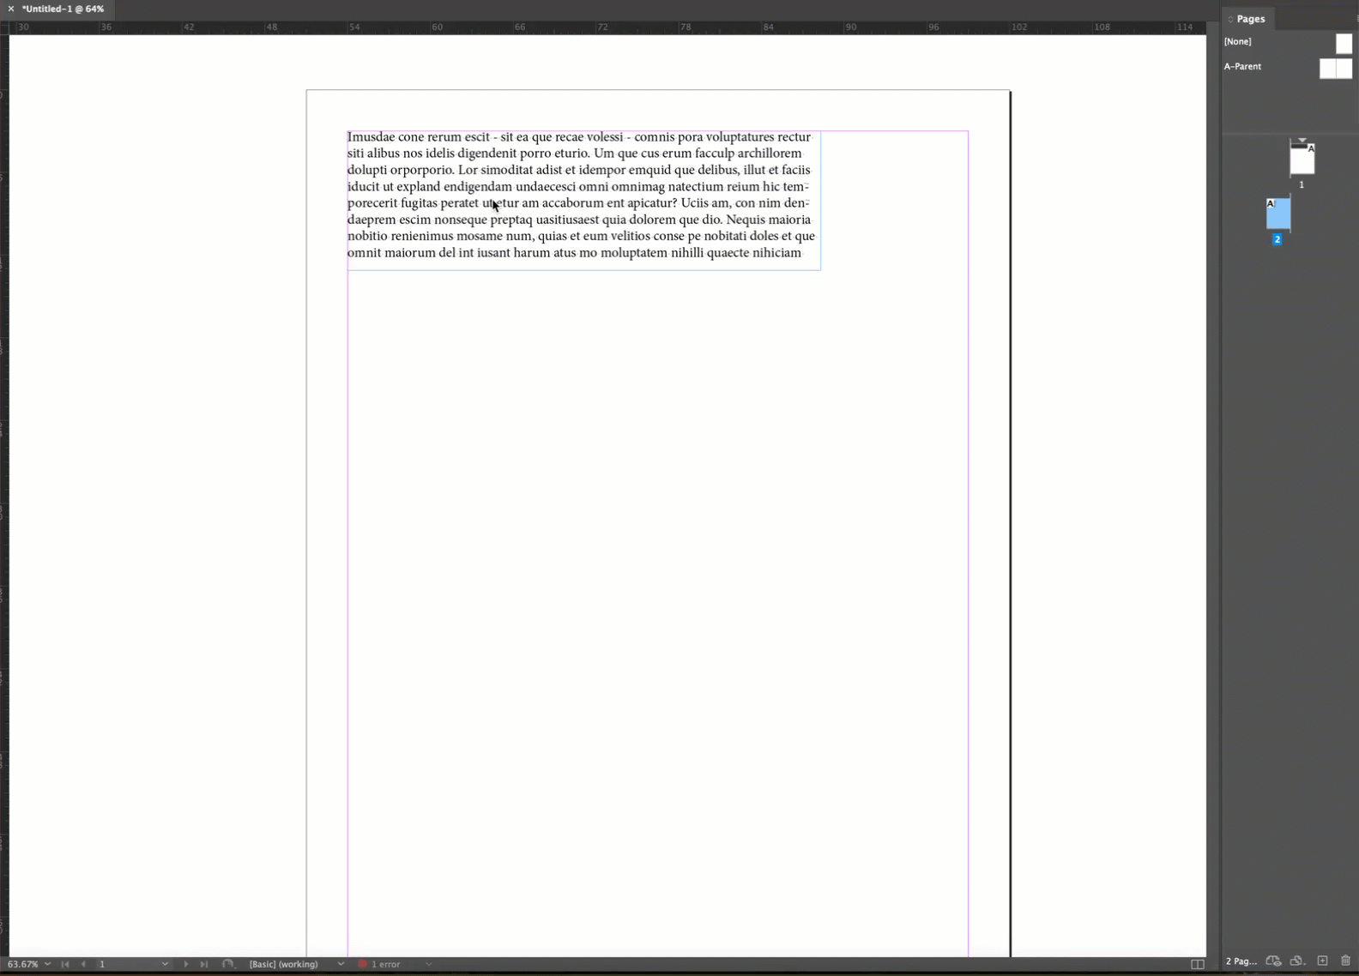The image size is (1359, 976).
Task: Click the page number field showing 1
Action: coord(127,964)
